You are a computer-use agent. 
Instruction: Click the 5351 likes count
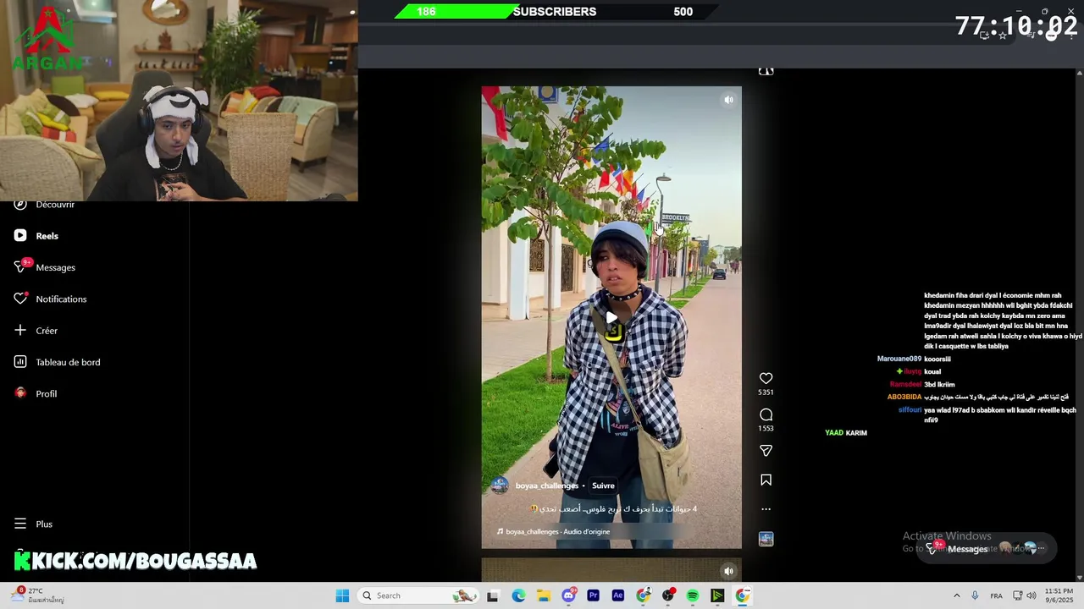point(766,392)
